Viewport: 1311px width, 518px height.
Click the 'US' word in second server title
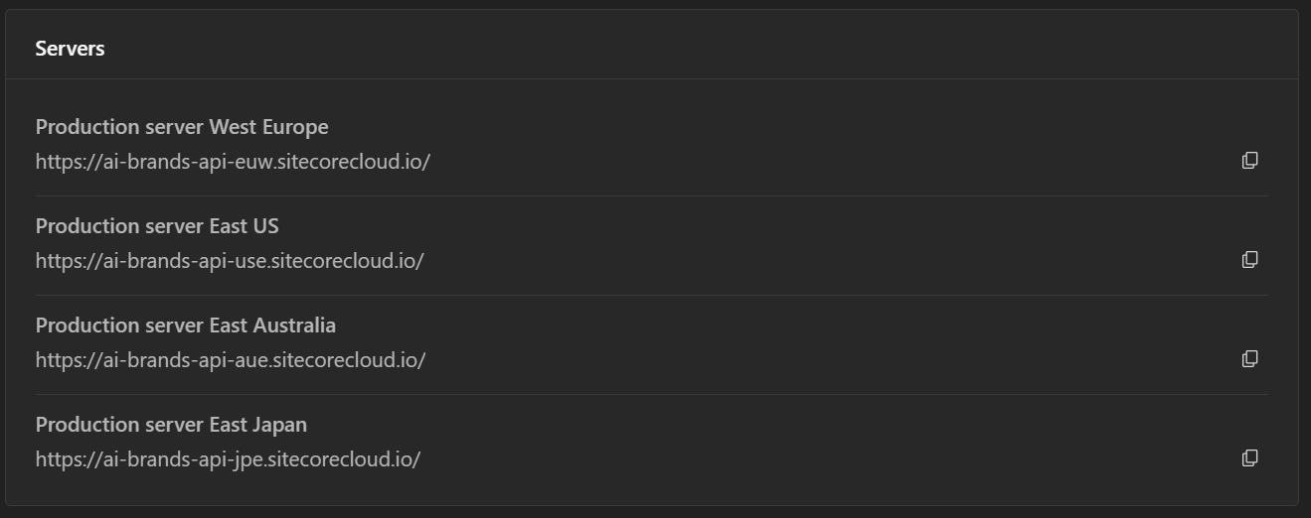(265, 226)
